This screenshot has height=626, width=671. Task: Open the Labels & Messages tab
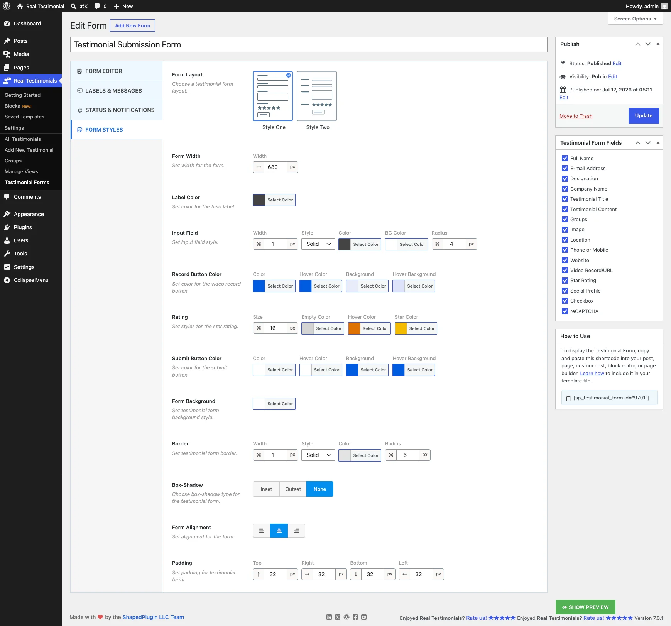(x=117, y=91)
